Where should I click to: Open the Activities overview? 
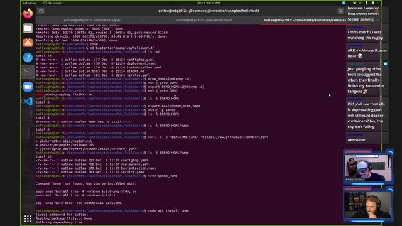click(x=30, y=3)
